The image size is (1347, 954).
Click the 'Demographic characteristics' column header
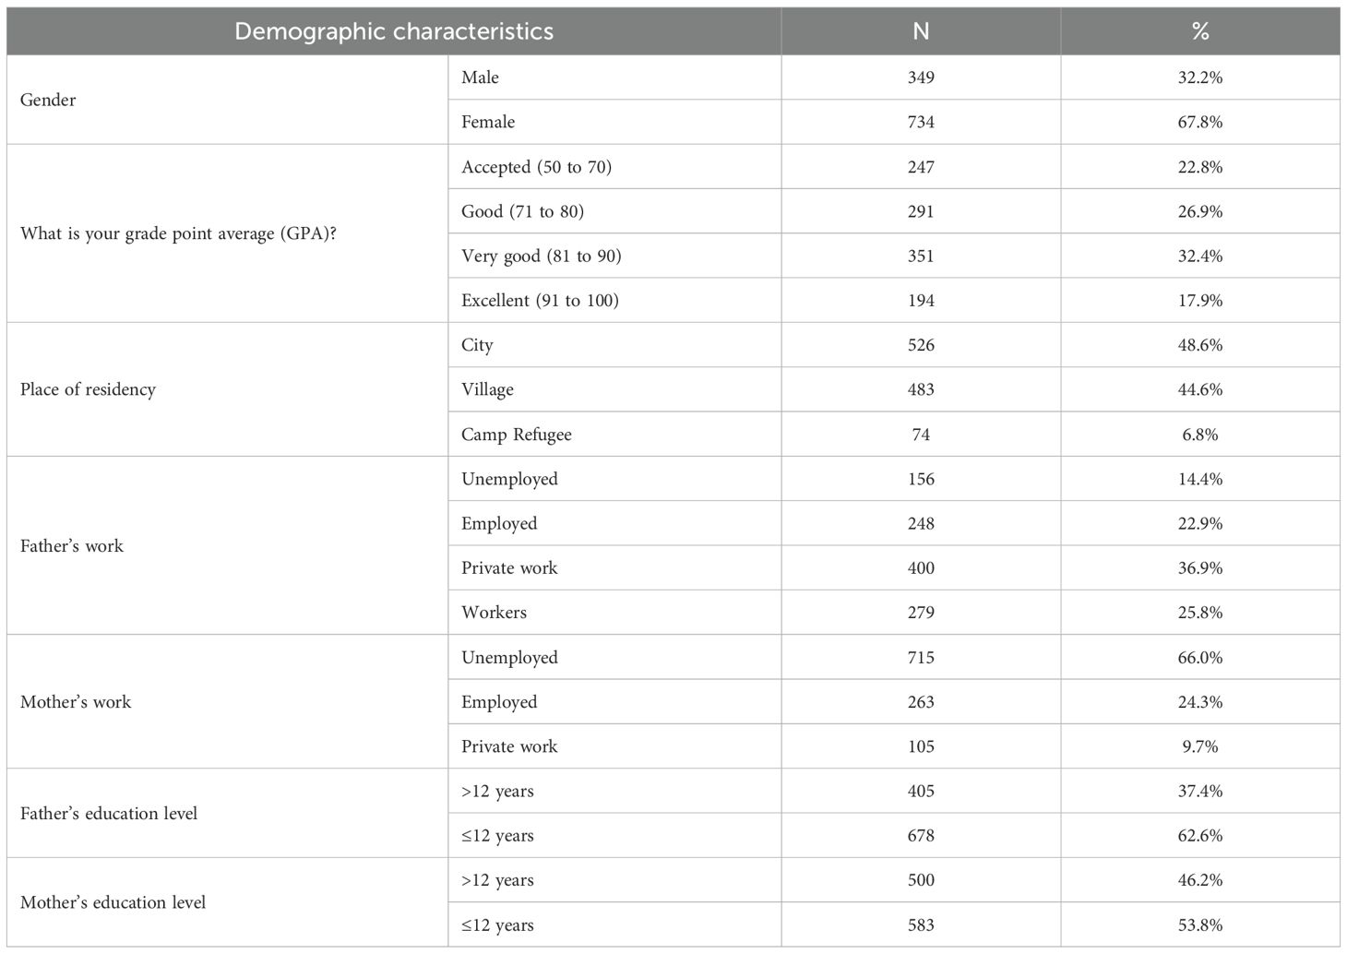click(394, 31)
